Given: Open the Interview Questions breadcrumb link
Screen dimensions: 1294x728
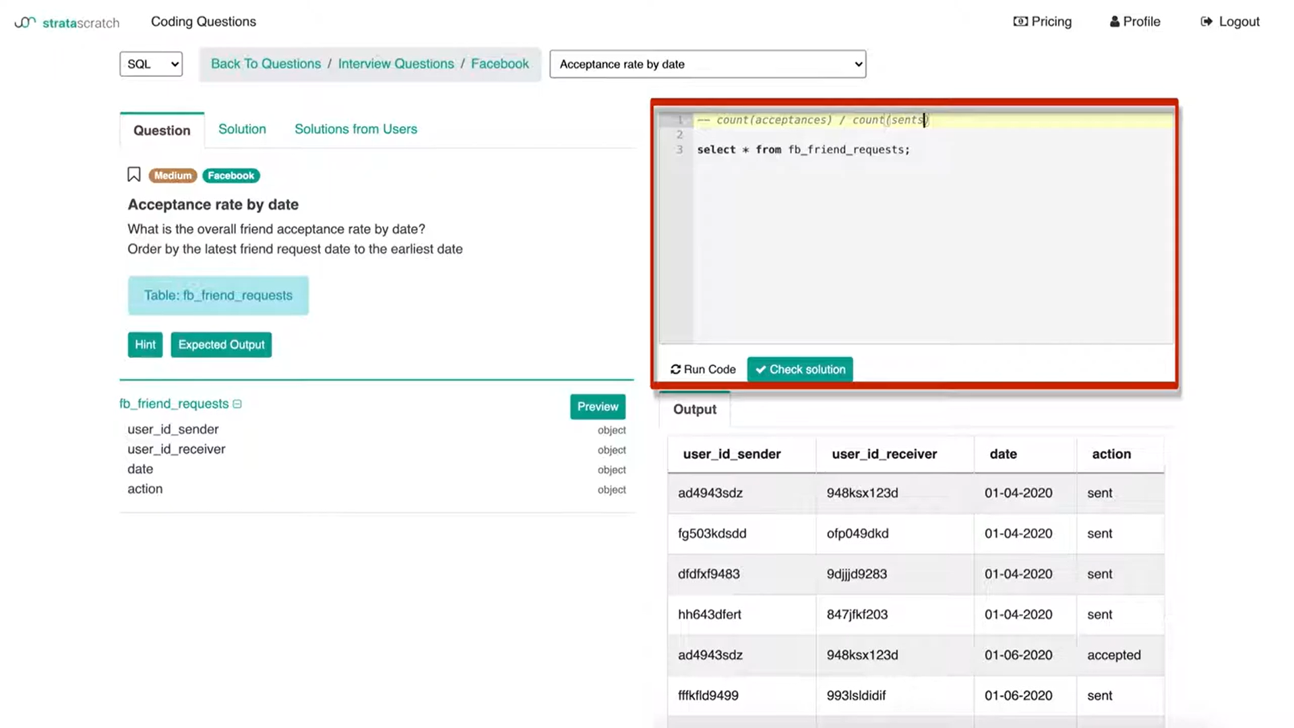Looking at the screenshot, I should tap(396, 63).
